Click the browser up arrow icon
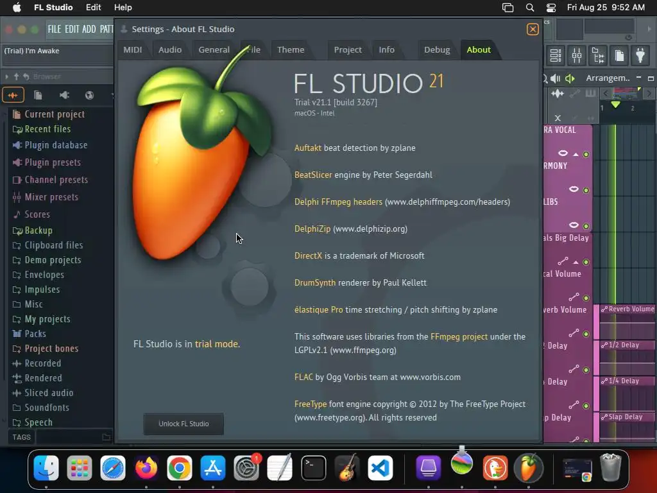Image resolution: width=657 pixels, height=493 pixels. 16,76
